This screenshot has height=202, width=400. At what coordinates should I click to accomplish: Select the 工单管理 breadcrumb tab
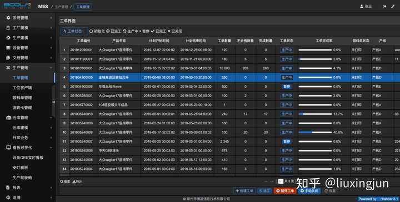83,7
